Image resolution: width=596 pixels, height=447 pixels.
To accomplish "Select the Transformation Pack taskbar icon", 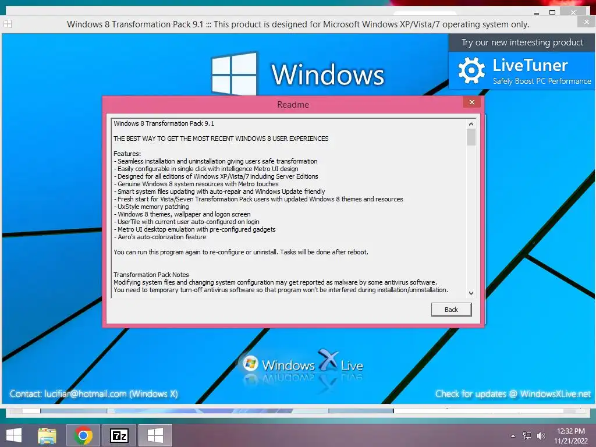I will point(155,435).
